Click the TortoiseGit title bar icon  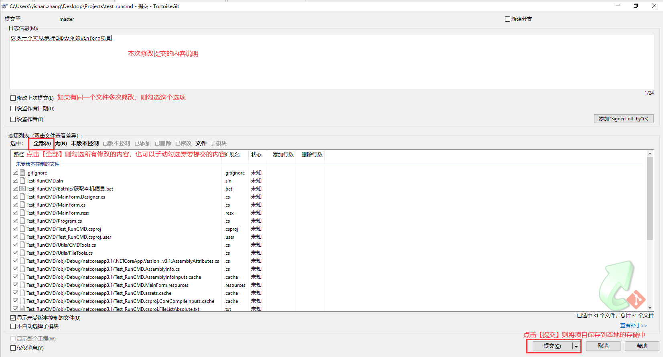tap(4, 6)
